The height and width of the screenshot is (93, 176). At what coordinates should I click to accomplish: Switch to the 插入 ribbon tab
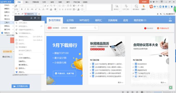pos(27,2)
